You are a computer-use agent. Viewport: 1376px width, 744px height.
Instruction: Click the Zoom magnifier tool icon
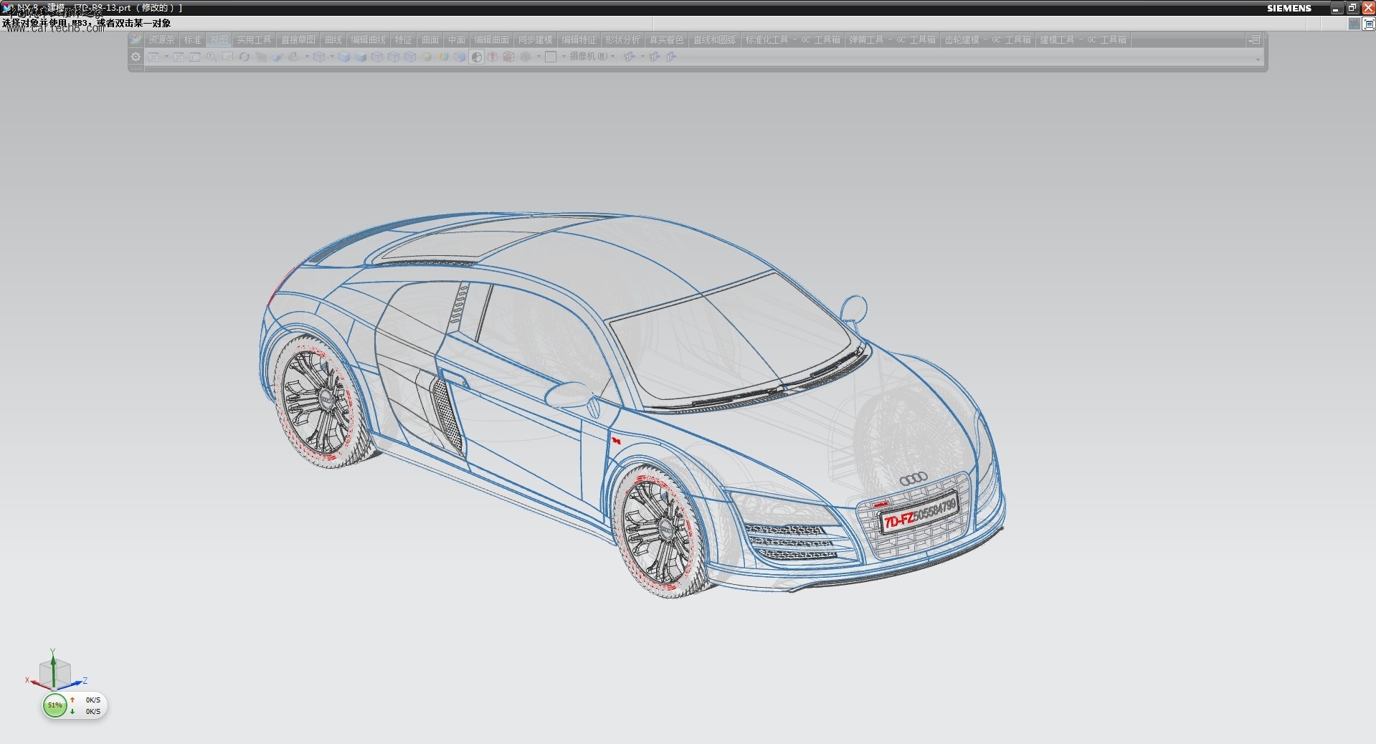(212, 57)
